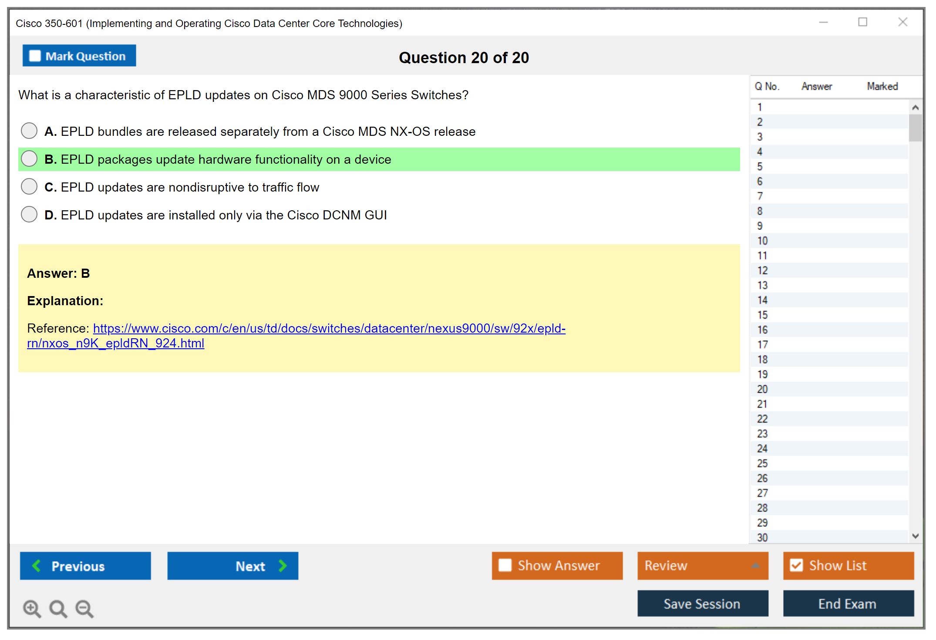Image resolution: width=936 pixels, height=640 pixels.
Task: Enable the Show Answer checkbox
Action: point(505,565)
